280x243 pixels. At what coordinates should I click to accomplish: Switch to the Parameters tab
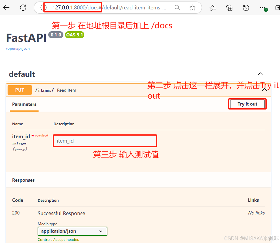pyautogui.click(x=24, y=104)
